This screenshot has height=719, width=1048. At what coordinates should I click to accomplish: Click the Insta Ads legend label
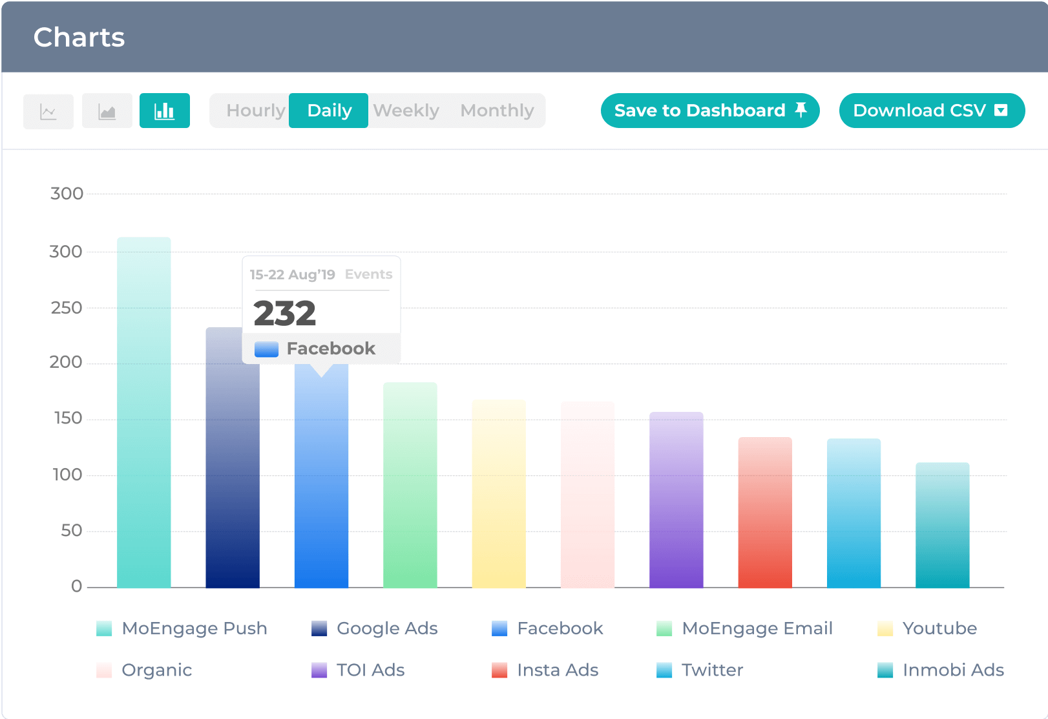[x=558, y=670]
